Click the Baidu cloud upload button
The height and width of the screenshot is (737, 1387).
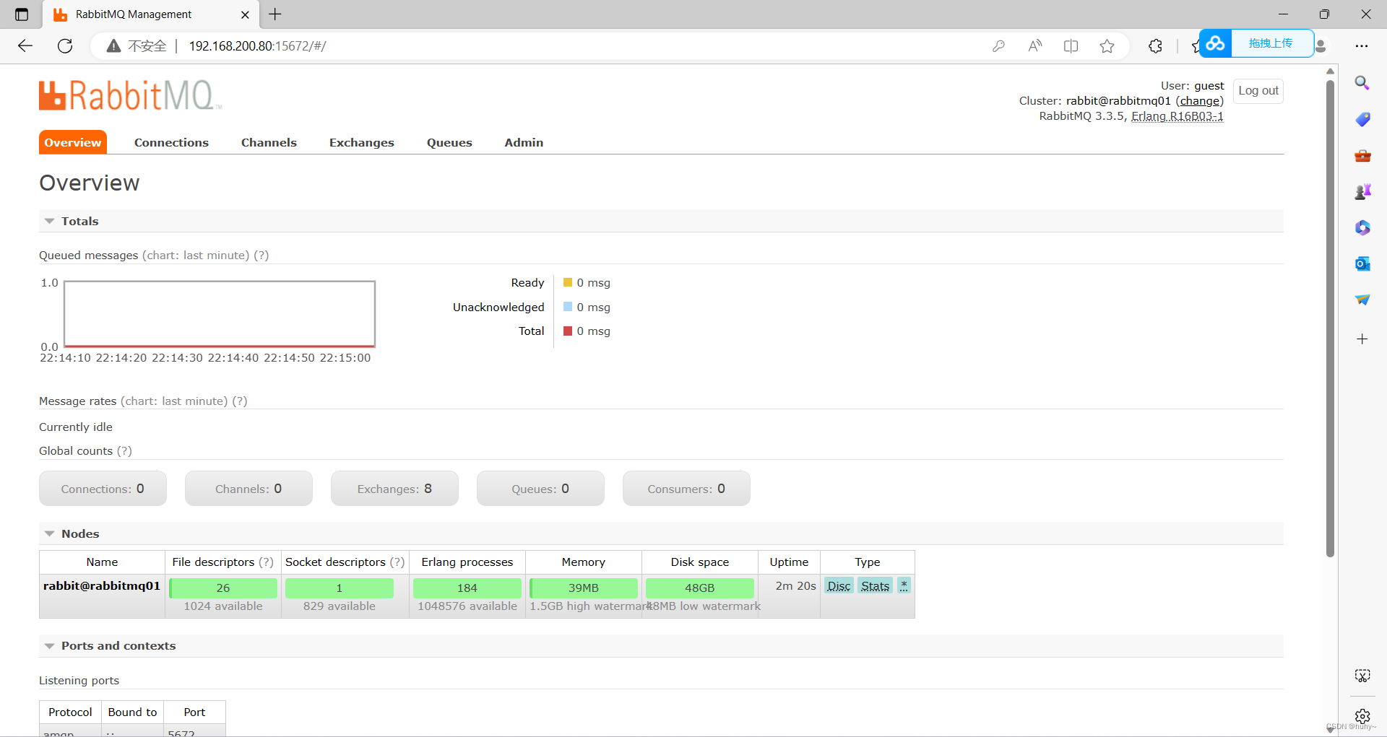pos(1256,43)
